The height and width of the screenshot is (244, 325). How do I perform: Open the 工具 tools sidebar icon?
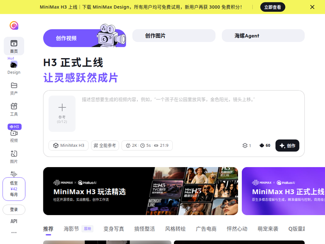14,106
